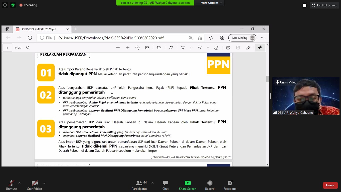The image size is (341, 192).
Task: Expand View Options dropdown
Action: [x=211, y=3]
